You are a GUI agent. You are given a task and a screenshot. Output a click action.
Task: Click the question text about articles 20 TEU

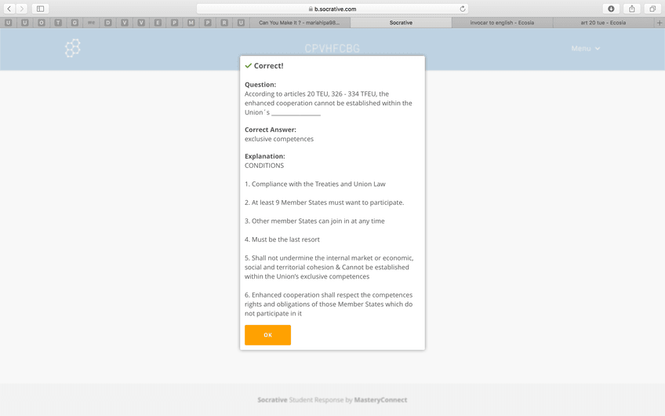329,103
